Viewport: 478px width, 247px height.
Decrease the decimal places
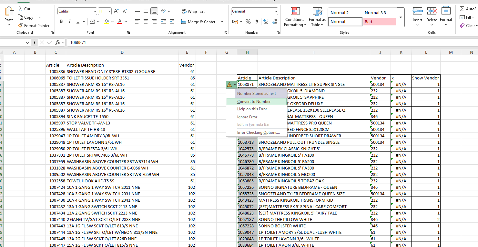(275, 22)
